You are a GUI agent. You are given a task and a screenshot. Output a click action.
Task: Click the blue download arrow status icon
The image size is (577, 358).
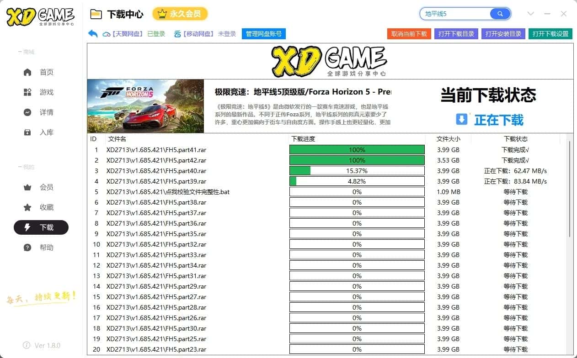(462, 119)
